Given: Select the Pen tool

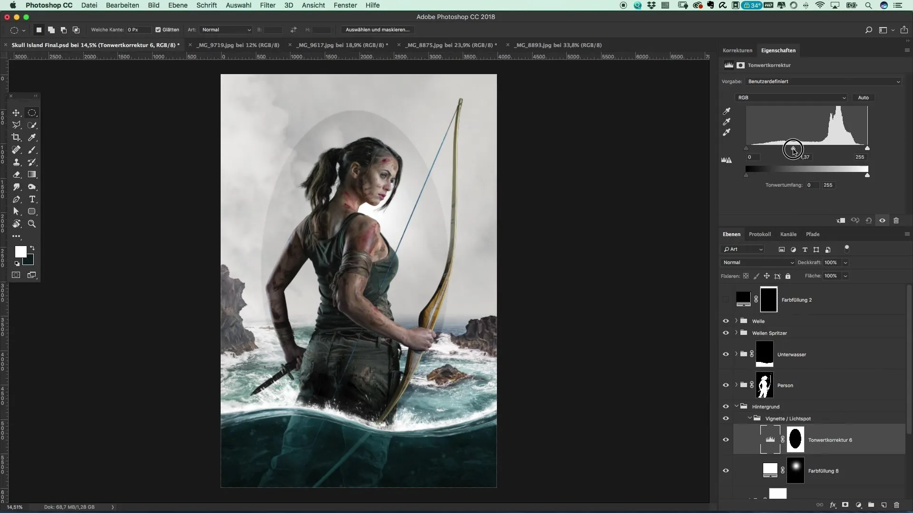Looking at the screenshot, I should [16, 199].
